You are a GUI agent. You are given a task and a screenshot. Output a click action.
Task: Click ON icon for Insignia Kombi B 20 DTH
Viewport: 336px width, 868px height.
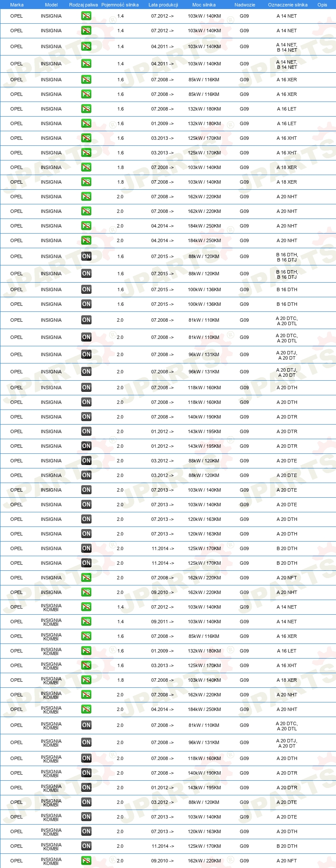[86, 846]
